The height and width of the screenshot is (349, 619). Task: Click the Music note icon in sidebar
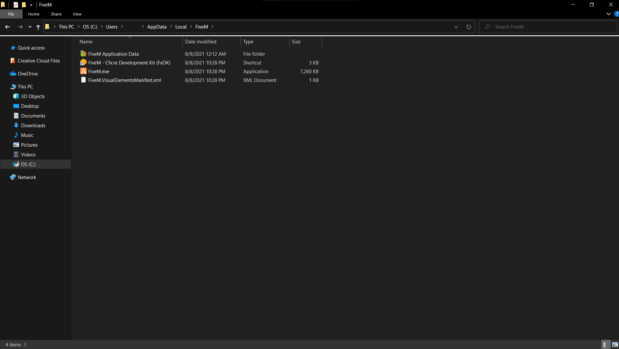16,135
